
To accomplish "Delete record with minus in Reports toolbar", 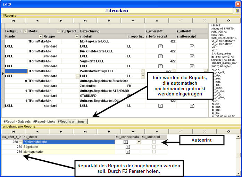I will pyautogui.click(x=133, y=21).
